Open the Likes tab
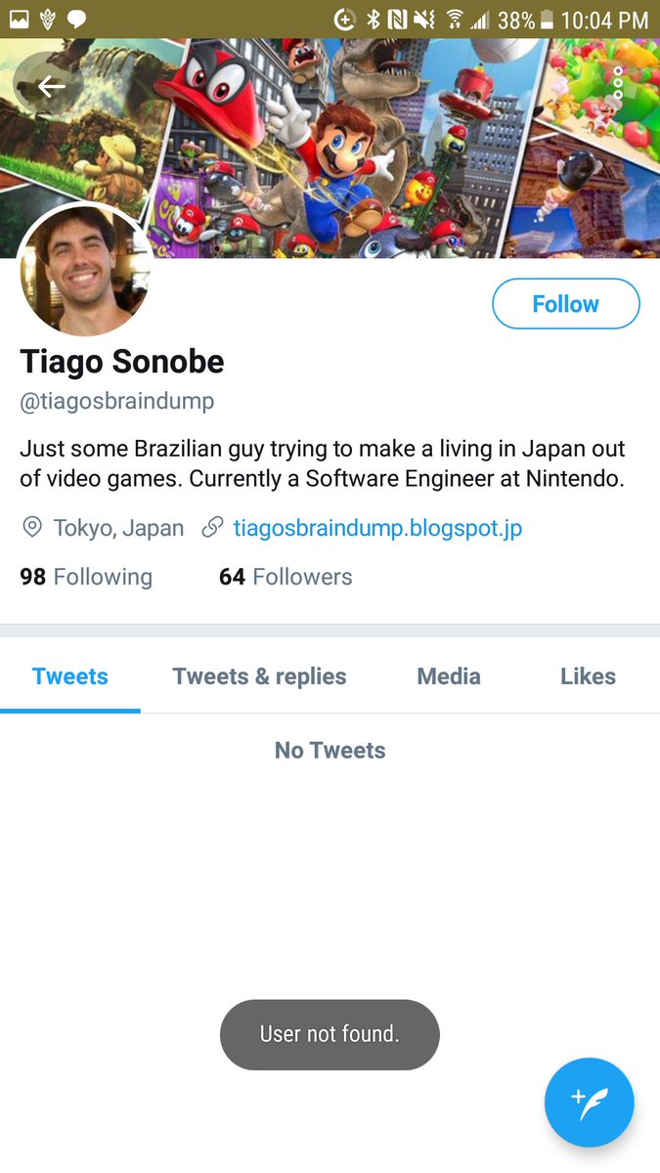 (x=588, y=676)
